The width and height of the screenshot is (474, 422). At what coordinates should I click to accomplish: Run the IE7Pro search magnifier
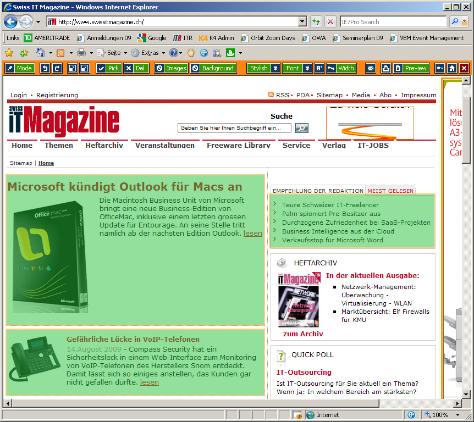pos(454,22)
